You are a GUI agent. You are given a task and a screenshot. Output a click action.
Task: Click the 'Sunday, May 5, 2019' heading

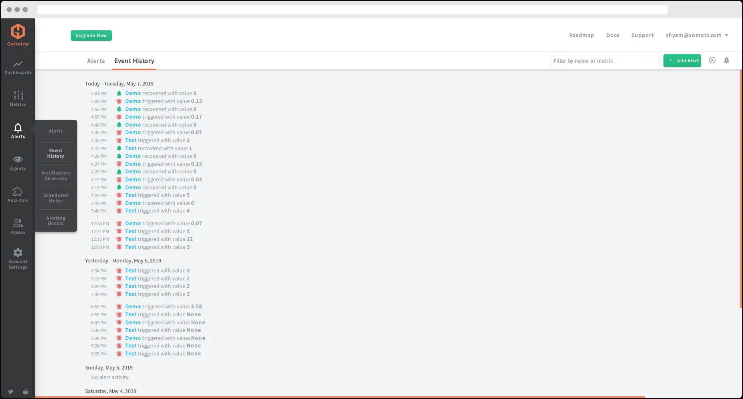pyautogui.click(x=109, y=368)
